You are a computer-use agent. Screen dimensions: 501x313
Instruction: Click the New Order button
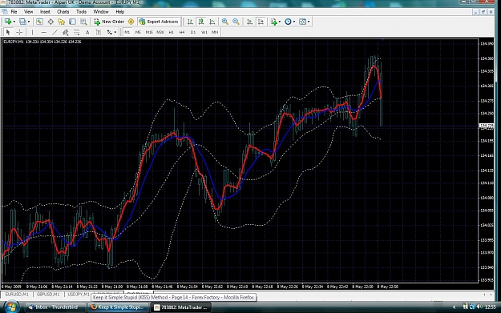109,22
